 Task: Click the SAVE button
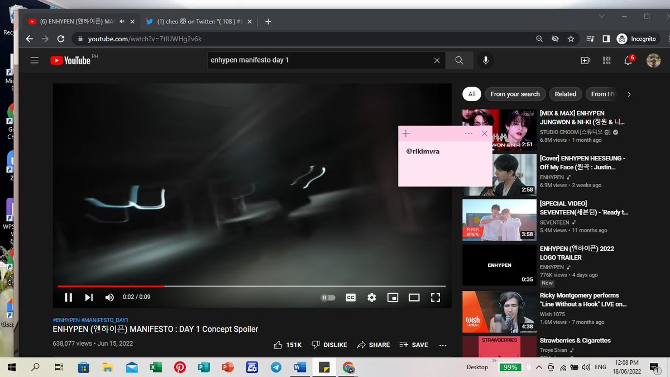414,345
